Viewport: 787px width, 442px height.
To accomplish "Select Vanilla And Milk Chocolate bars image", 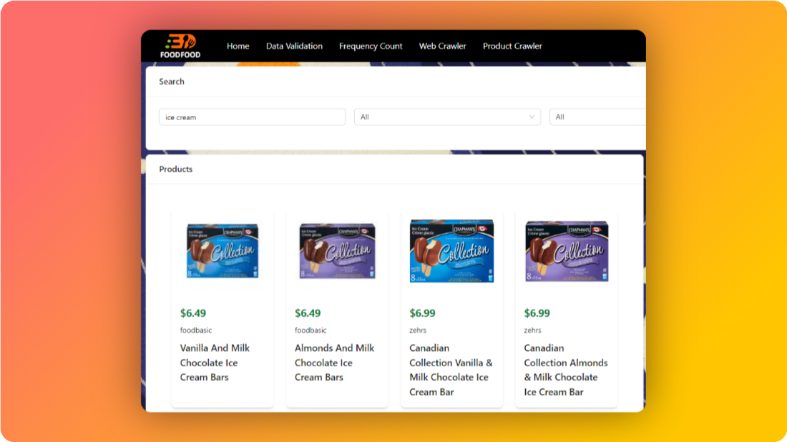I will pos(223,250).
